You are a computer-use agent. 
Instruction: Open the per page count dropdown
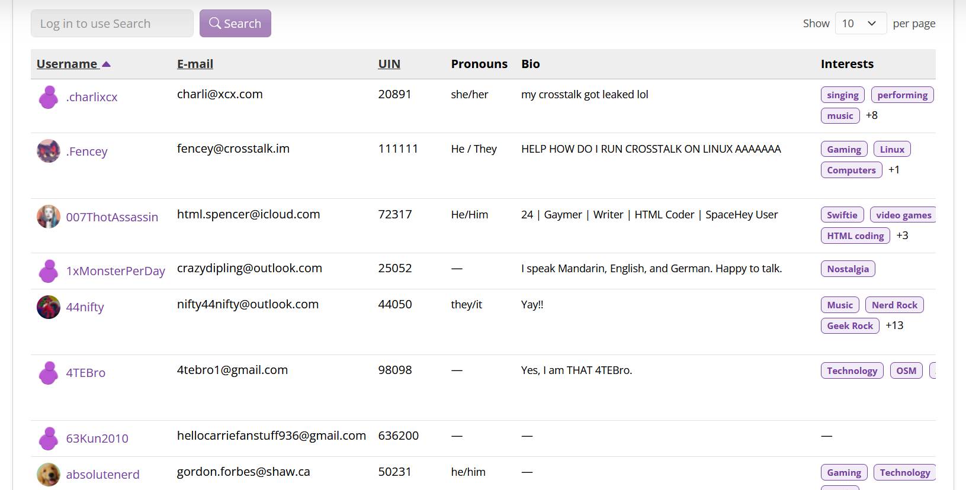coord(860,24)
